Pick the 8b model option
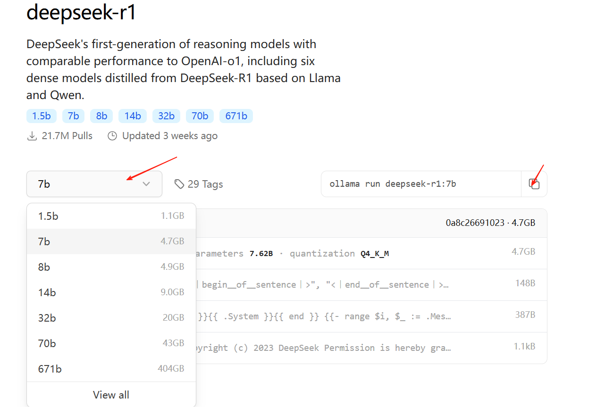613x407 pixels. [x=111, y=267]
